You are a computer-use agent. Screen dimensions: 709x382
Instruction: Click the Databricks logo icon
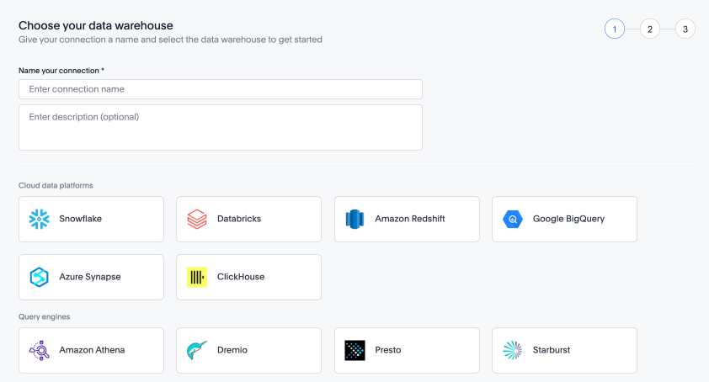(x=197, y=219)
